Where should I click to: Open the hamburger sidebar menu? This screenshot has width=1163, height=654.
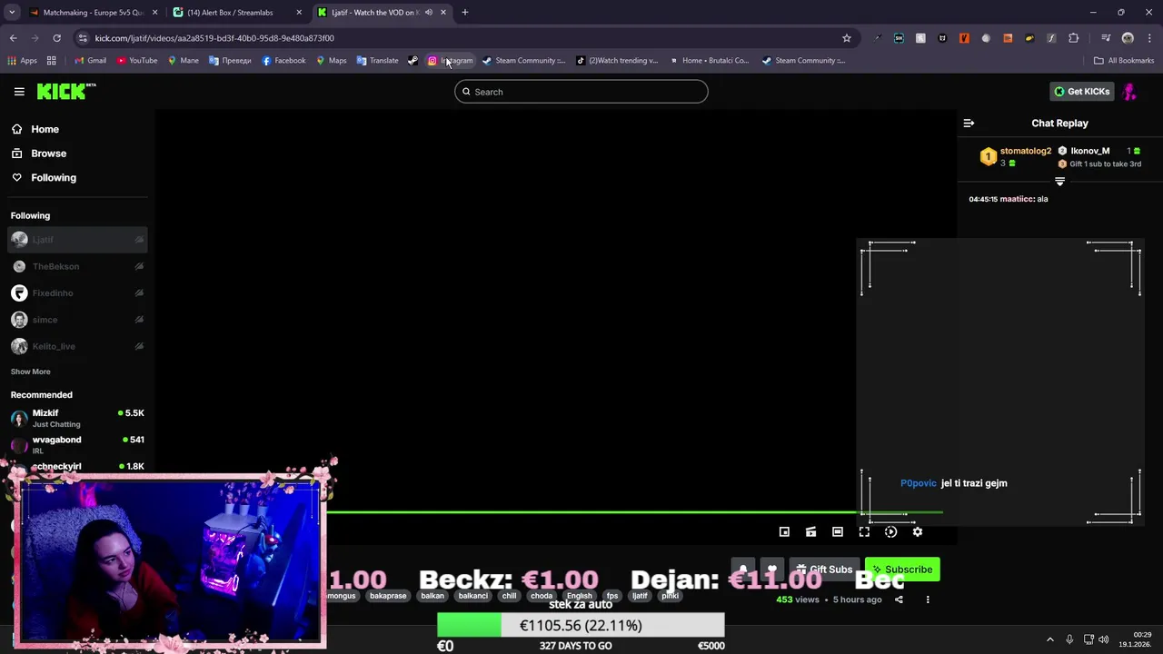click(x=19, y=92)
